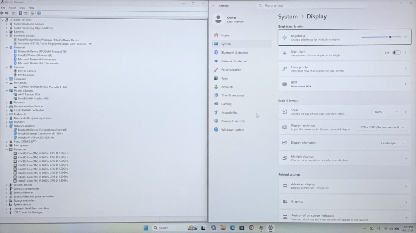Image resolution: width=416 pixels, height=233 pixels.
Task: Select AMD Radeon 550X device
Action: pyautogui.click(x=29, y=95)
